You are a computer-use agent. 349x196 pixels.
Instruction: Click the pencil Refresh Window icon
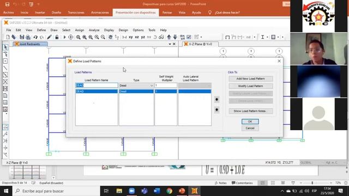(x=49, y=37)
